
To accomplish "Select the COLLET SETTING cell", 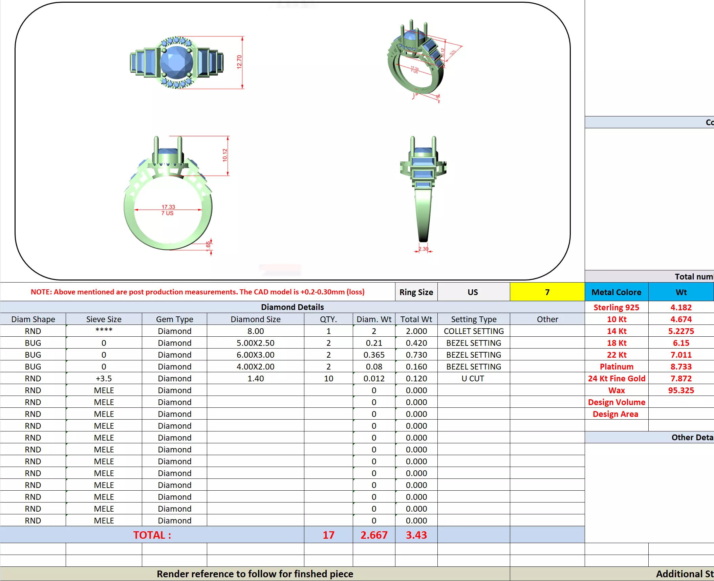I will (473, 331).
